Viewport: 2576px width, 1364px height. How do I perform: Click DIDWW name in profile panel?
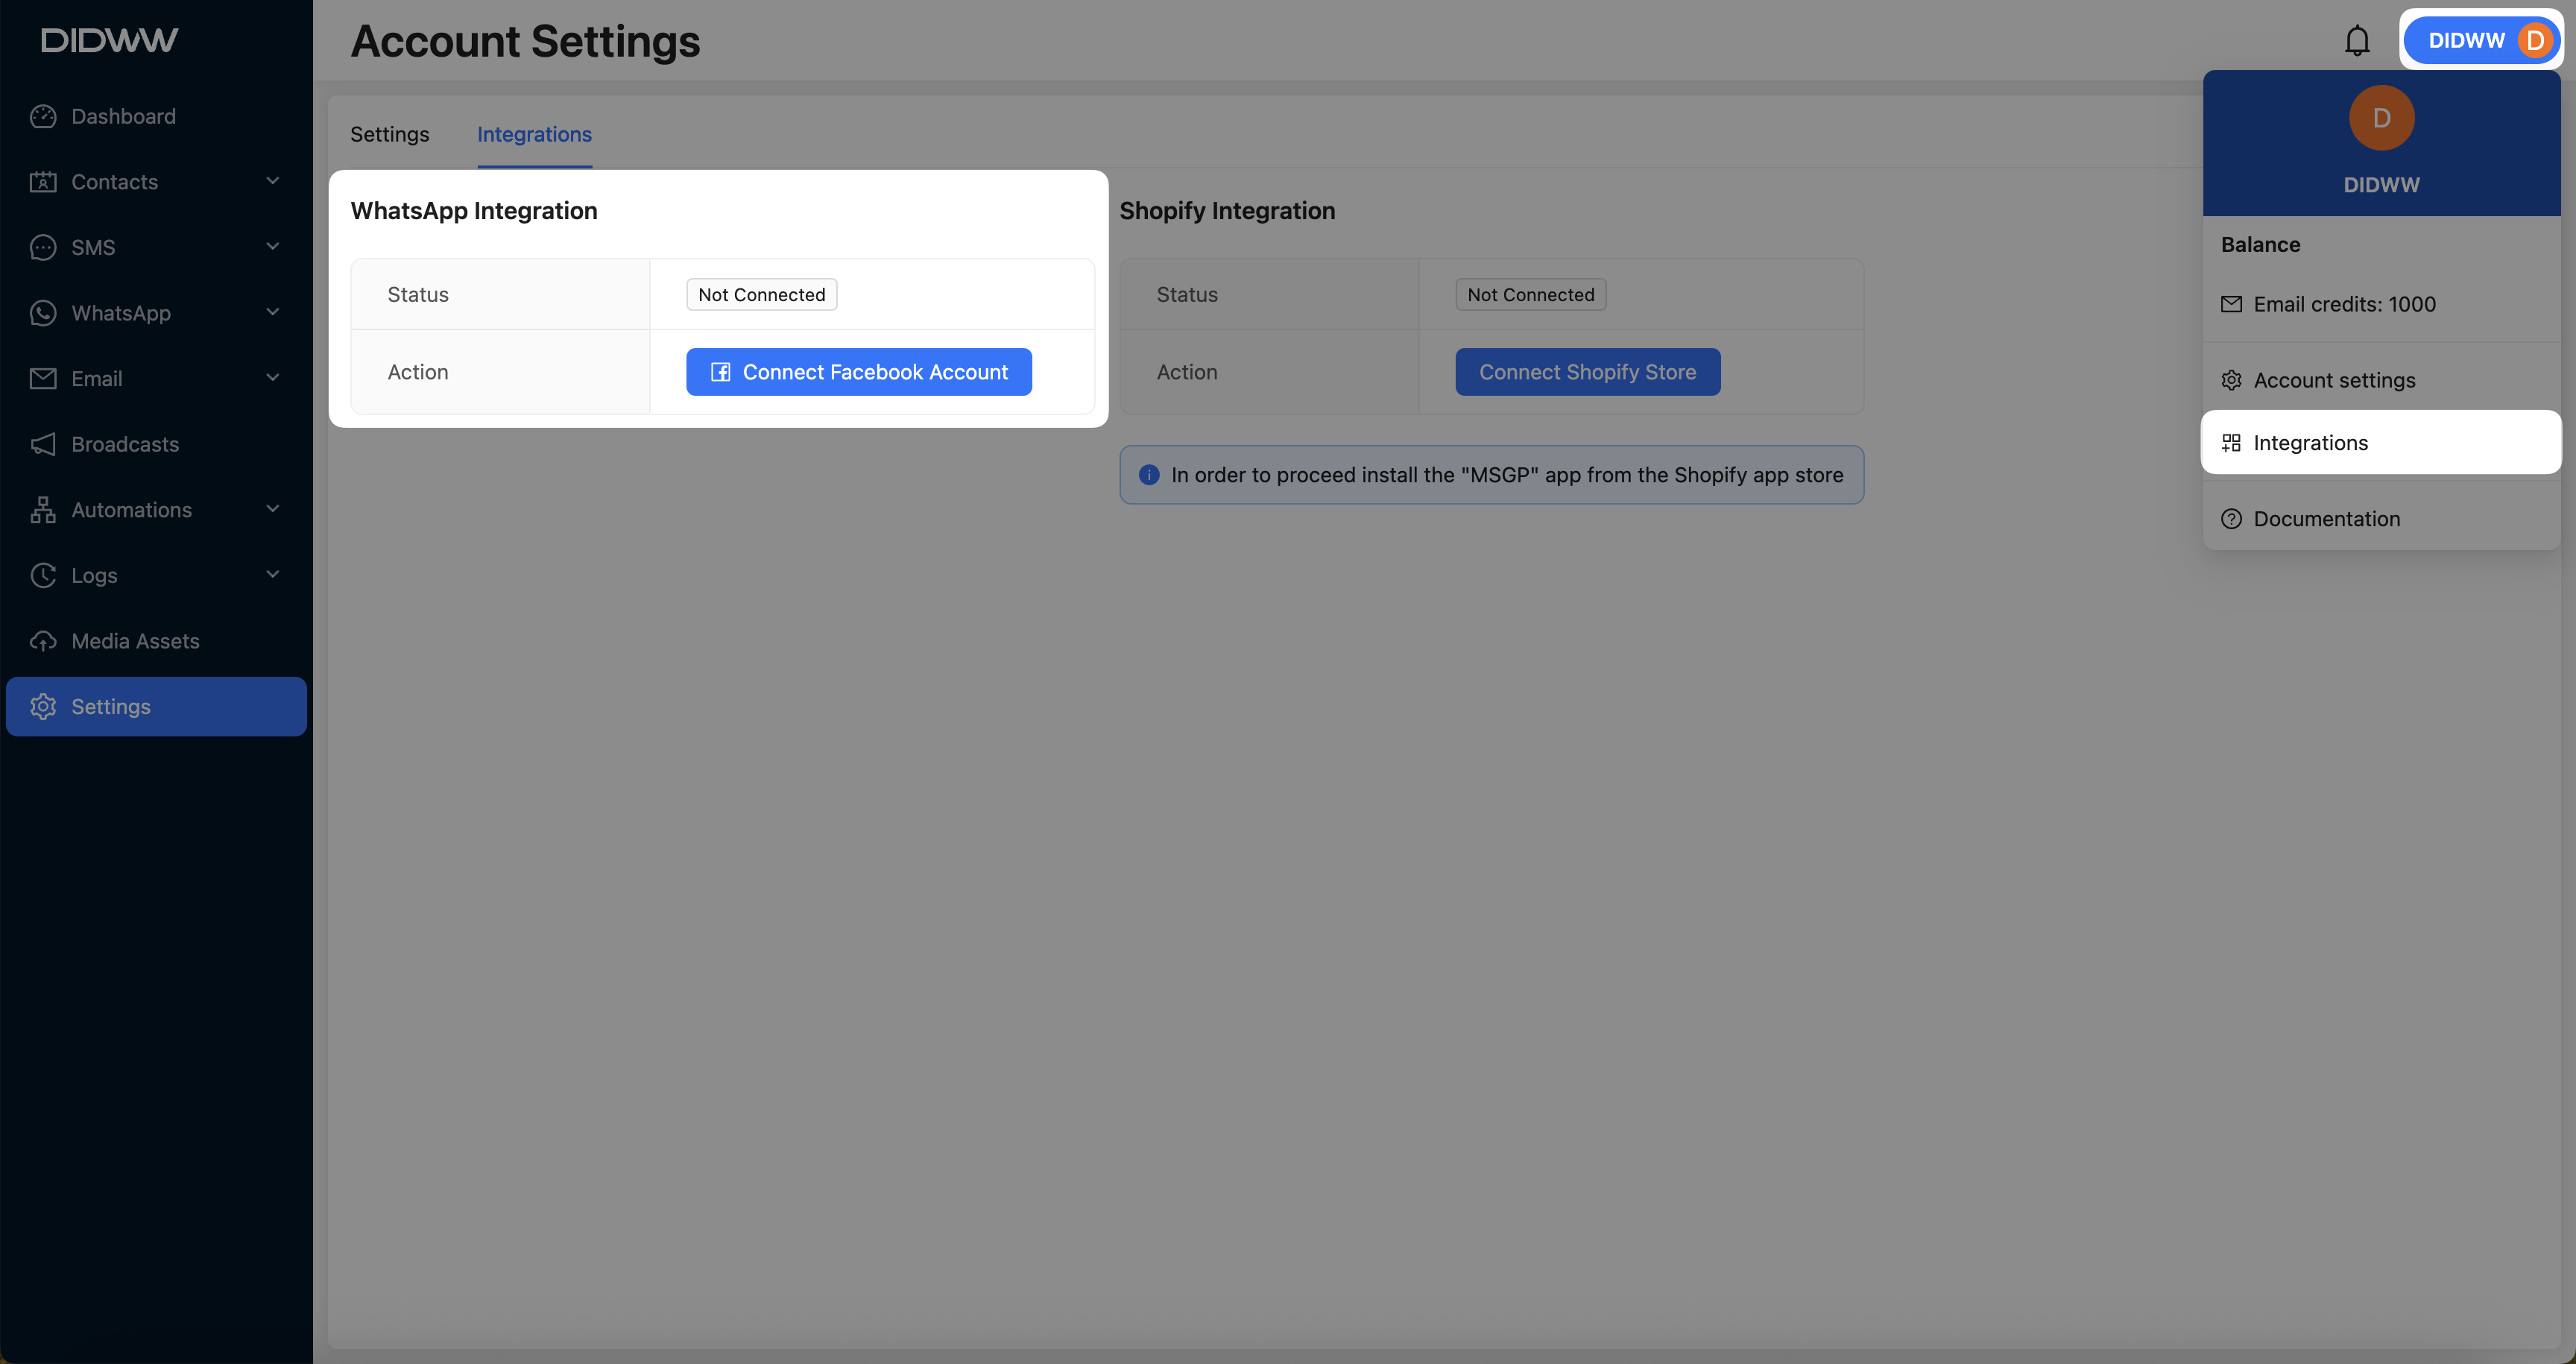[2381, 185]
